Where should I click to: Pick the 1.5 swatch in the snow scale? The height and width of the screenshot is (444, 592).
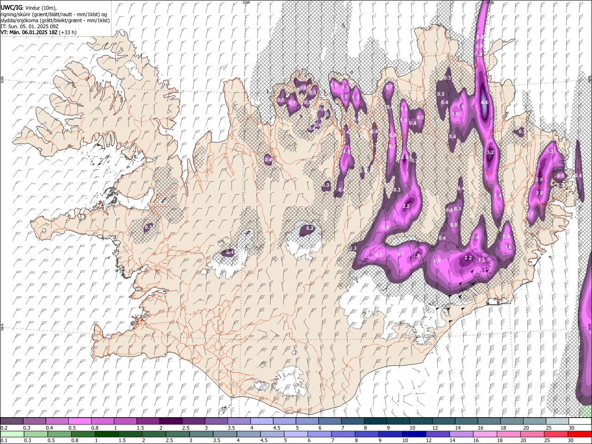click(148, 421)
